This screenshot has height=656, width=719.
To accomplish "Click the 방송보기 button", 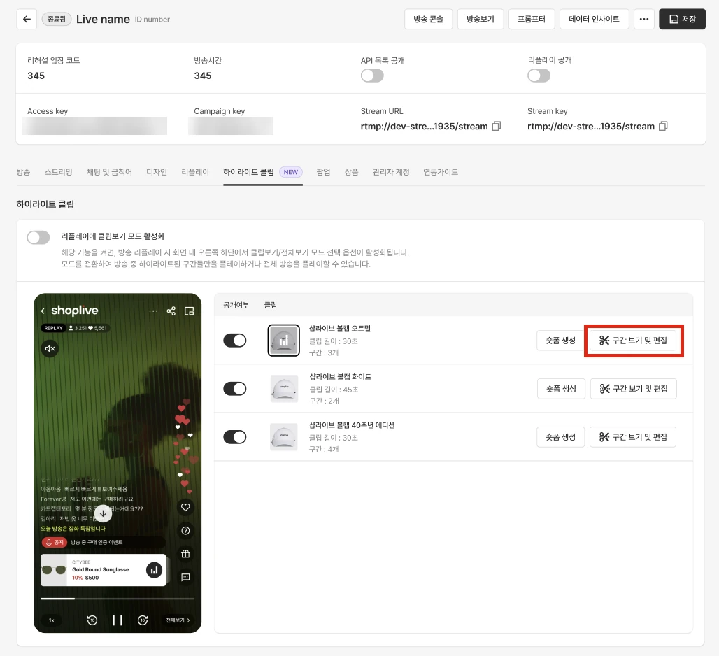I will point(480,20).
